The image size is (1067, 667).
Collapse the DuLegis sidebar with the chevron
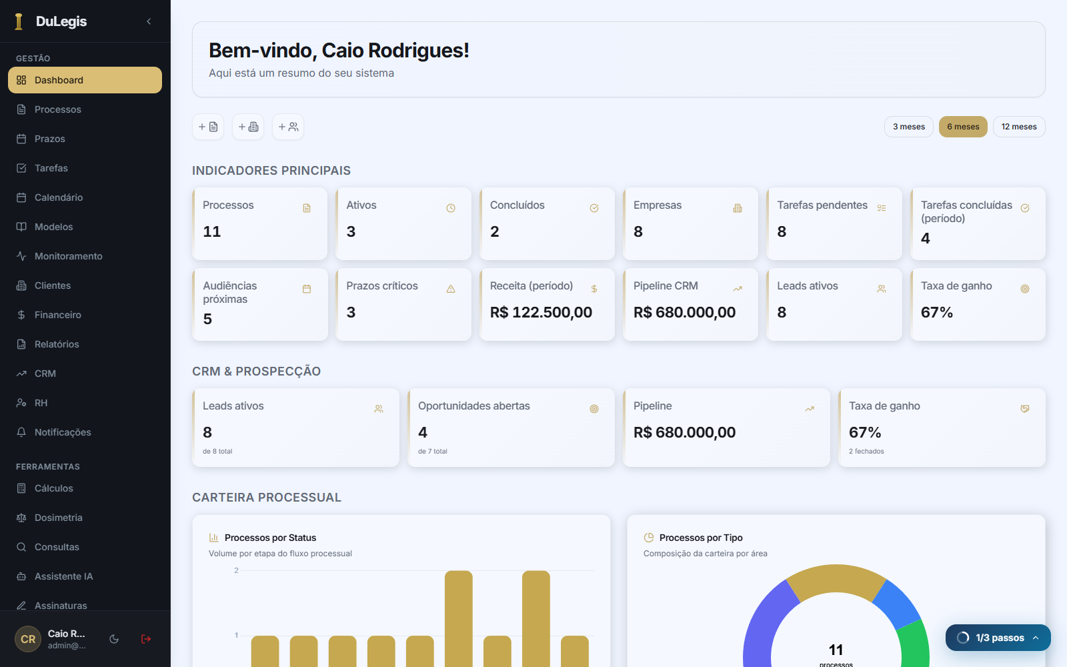click(149, 21)
